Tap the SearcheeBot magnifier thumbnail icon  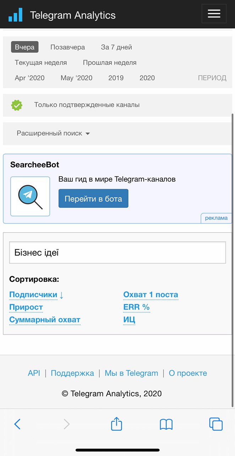30,196
